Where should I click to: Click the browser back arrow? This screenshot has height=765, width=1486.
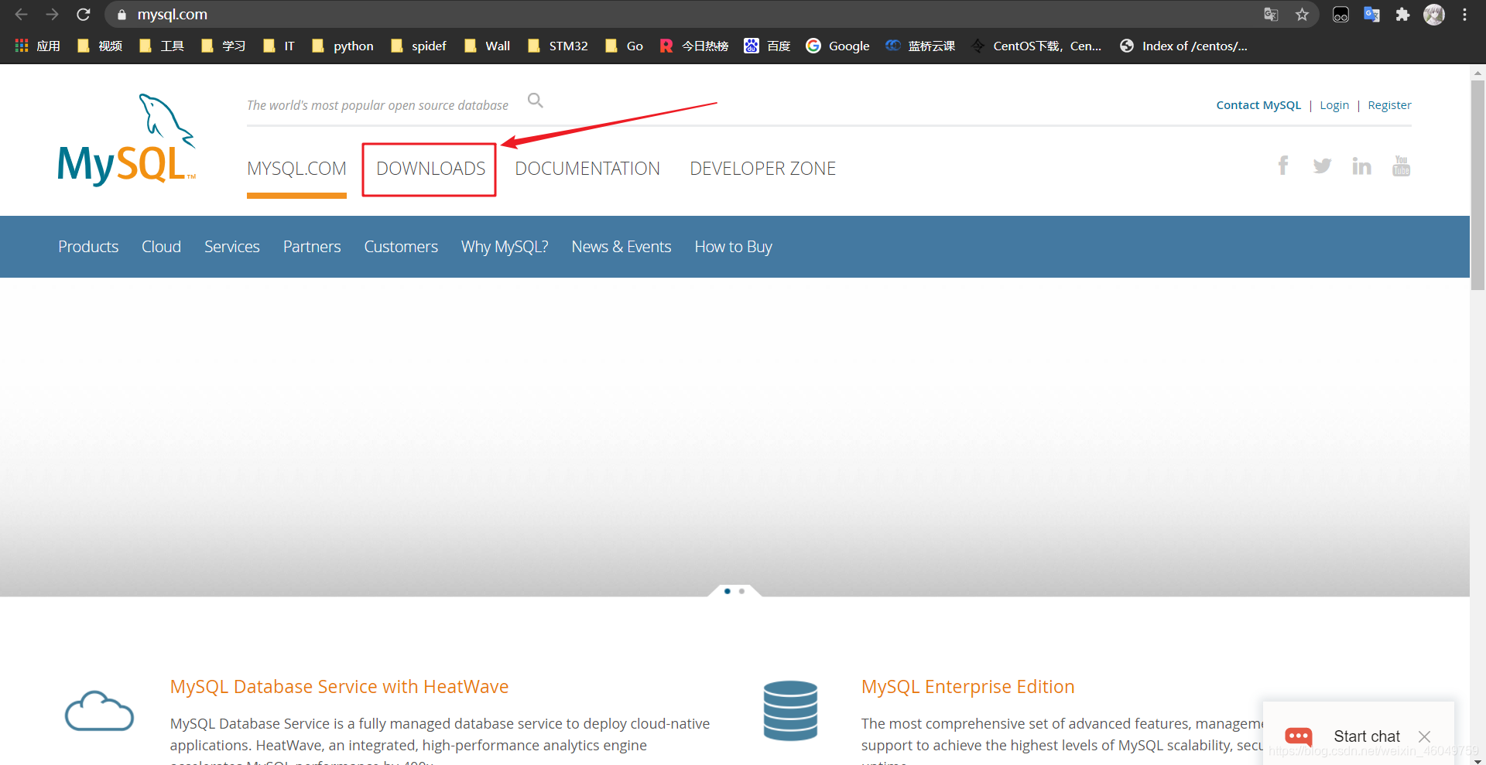pos(21,14)
